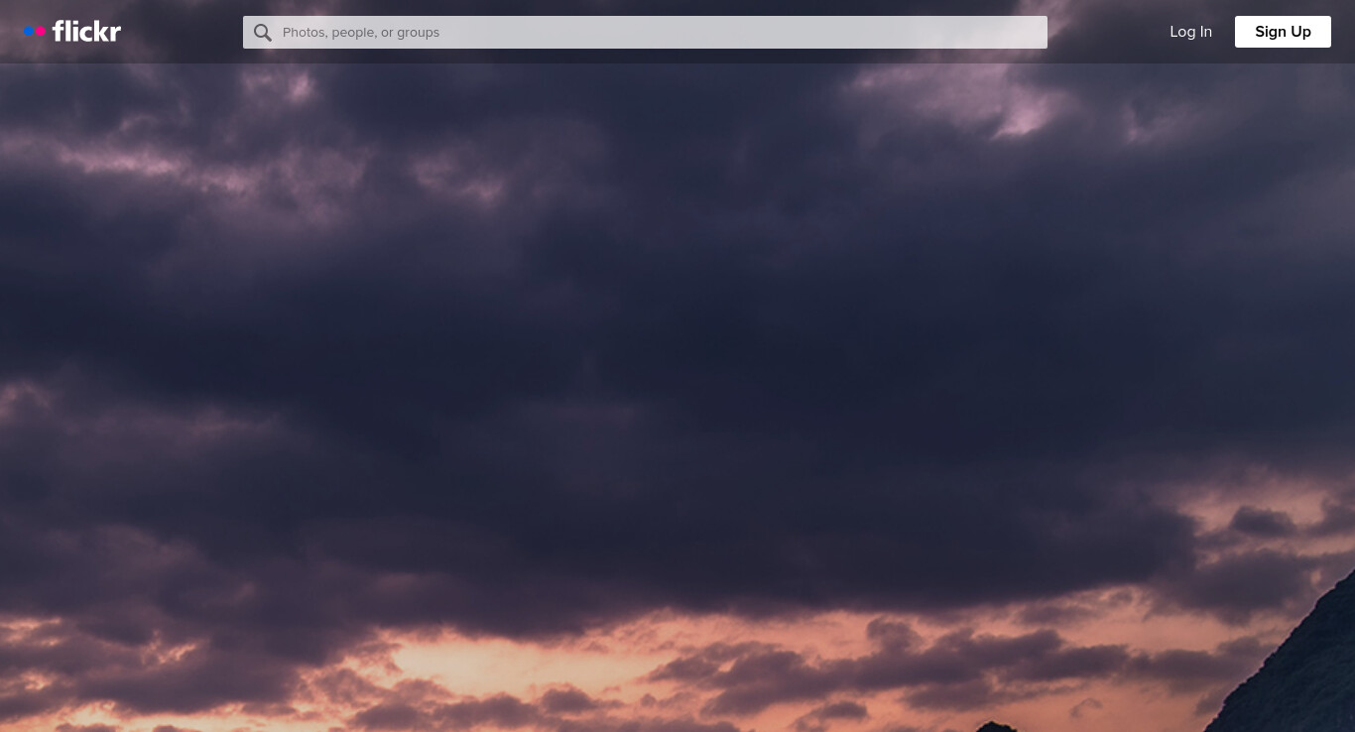1355x732 pixels.
Task: Open the Flickr logo home link
Action: pos(72,32)
